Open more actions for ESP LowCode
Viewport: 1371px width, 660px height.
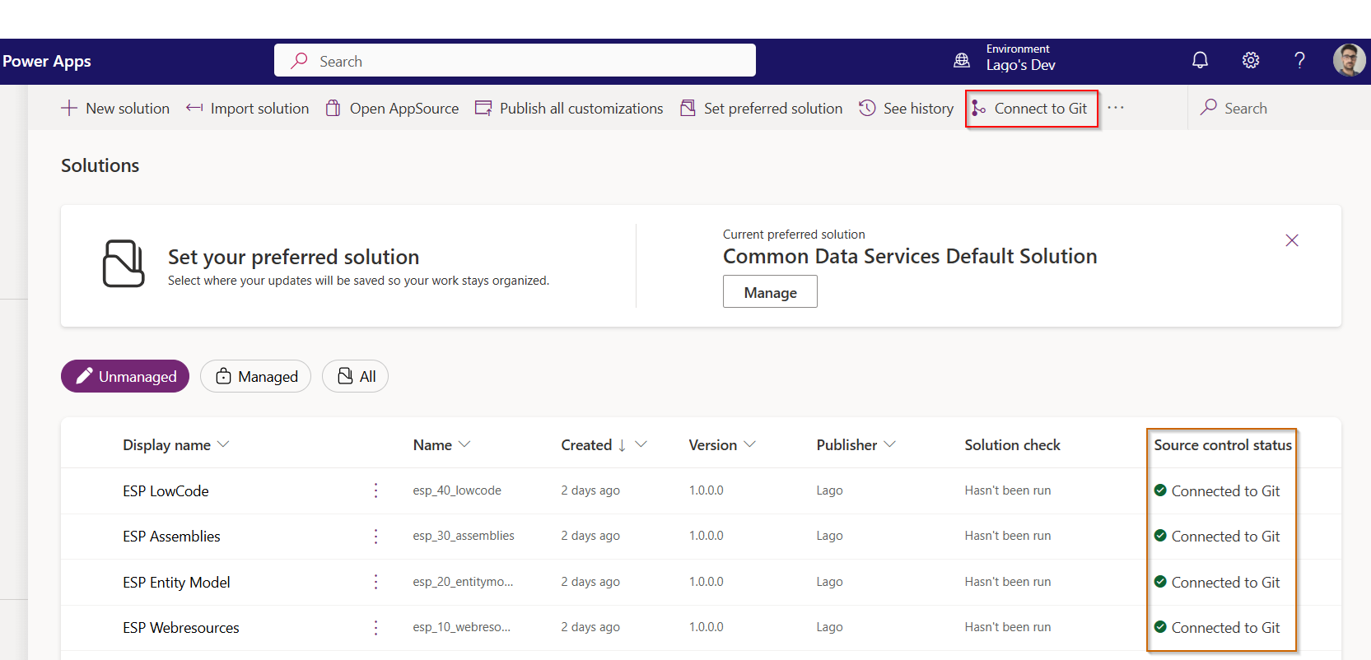click(375, 490)
